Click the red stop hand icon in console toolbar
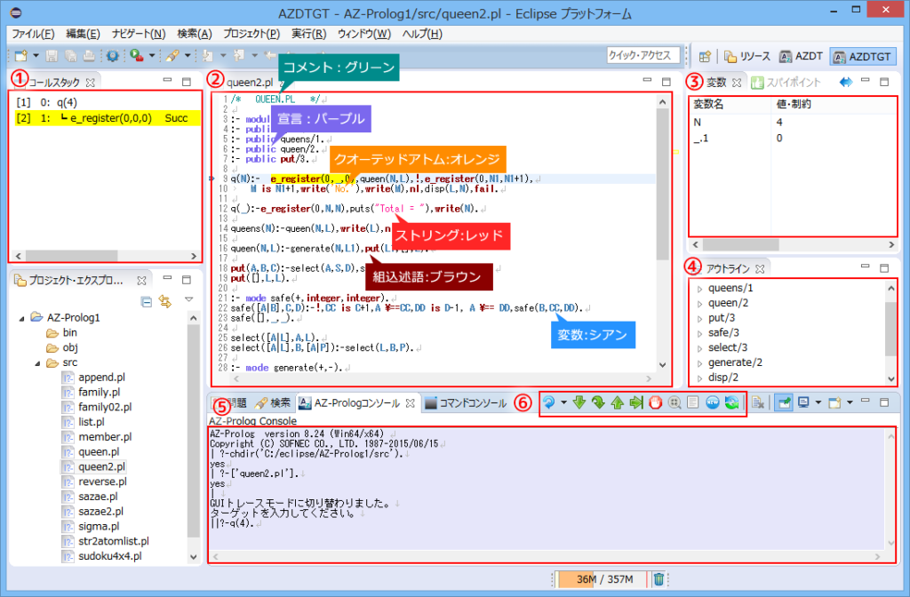The image size is (910, 597). pyautogui.click(x=655, y=403)
